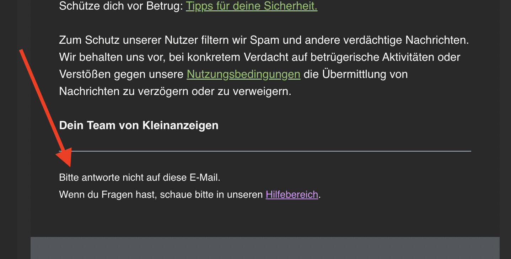Open the 'Tipps für deine Sicherheit' link

pos(251,6)
